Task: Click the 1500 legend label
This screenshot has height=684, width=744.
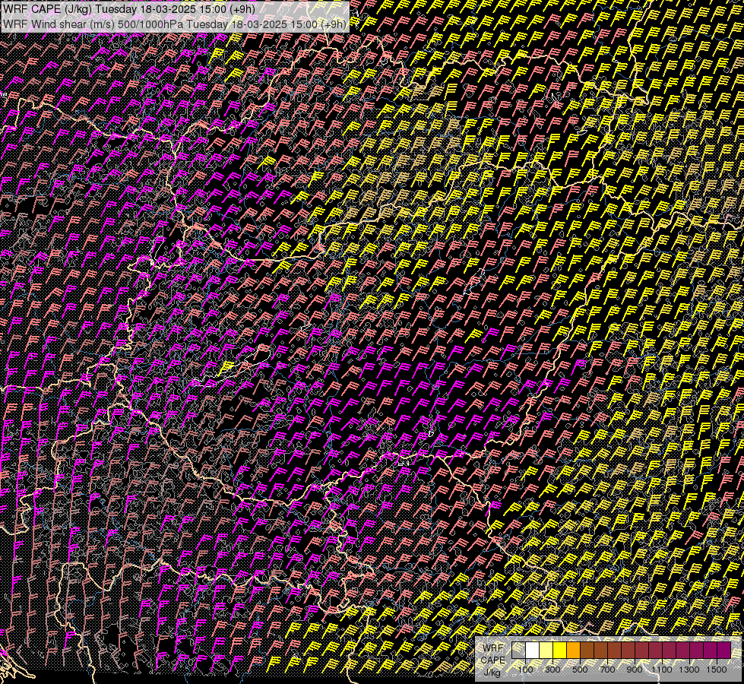Action: point(717,670)
